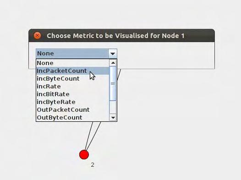Select OutPacketCount from the list
The height and width of the screenshot is (180, 241).
coord(72,109)
